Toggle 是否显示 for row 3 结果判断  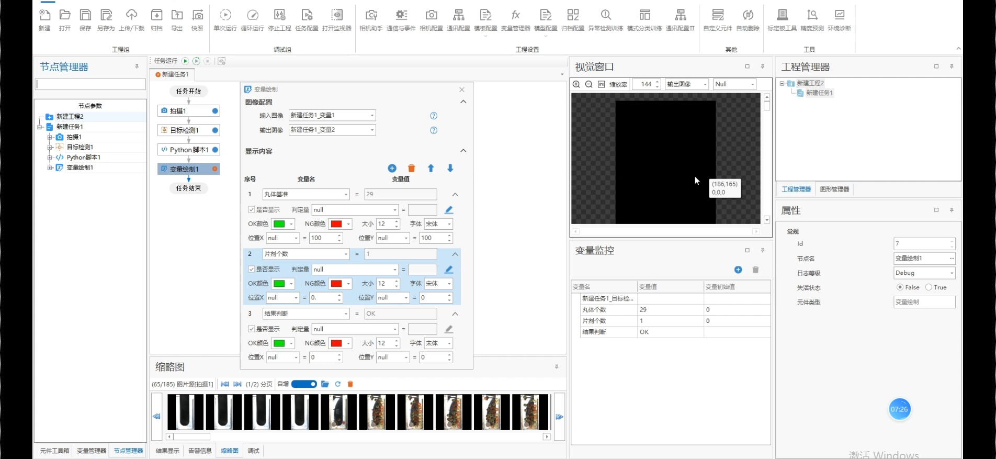click(251, 329)
